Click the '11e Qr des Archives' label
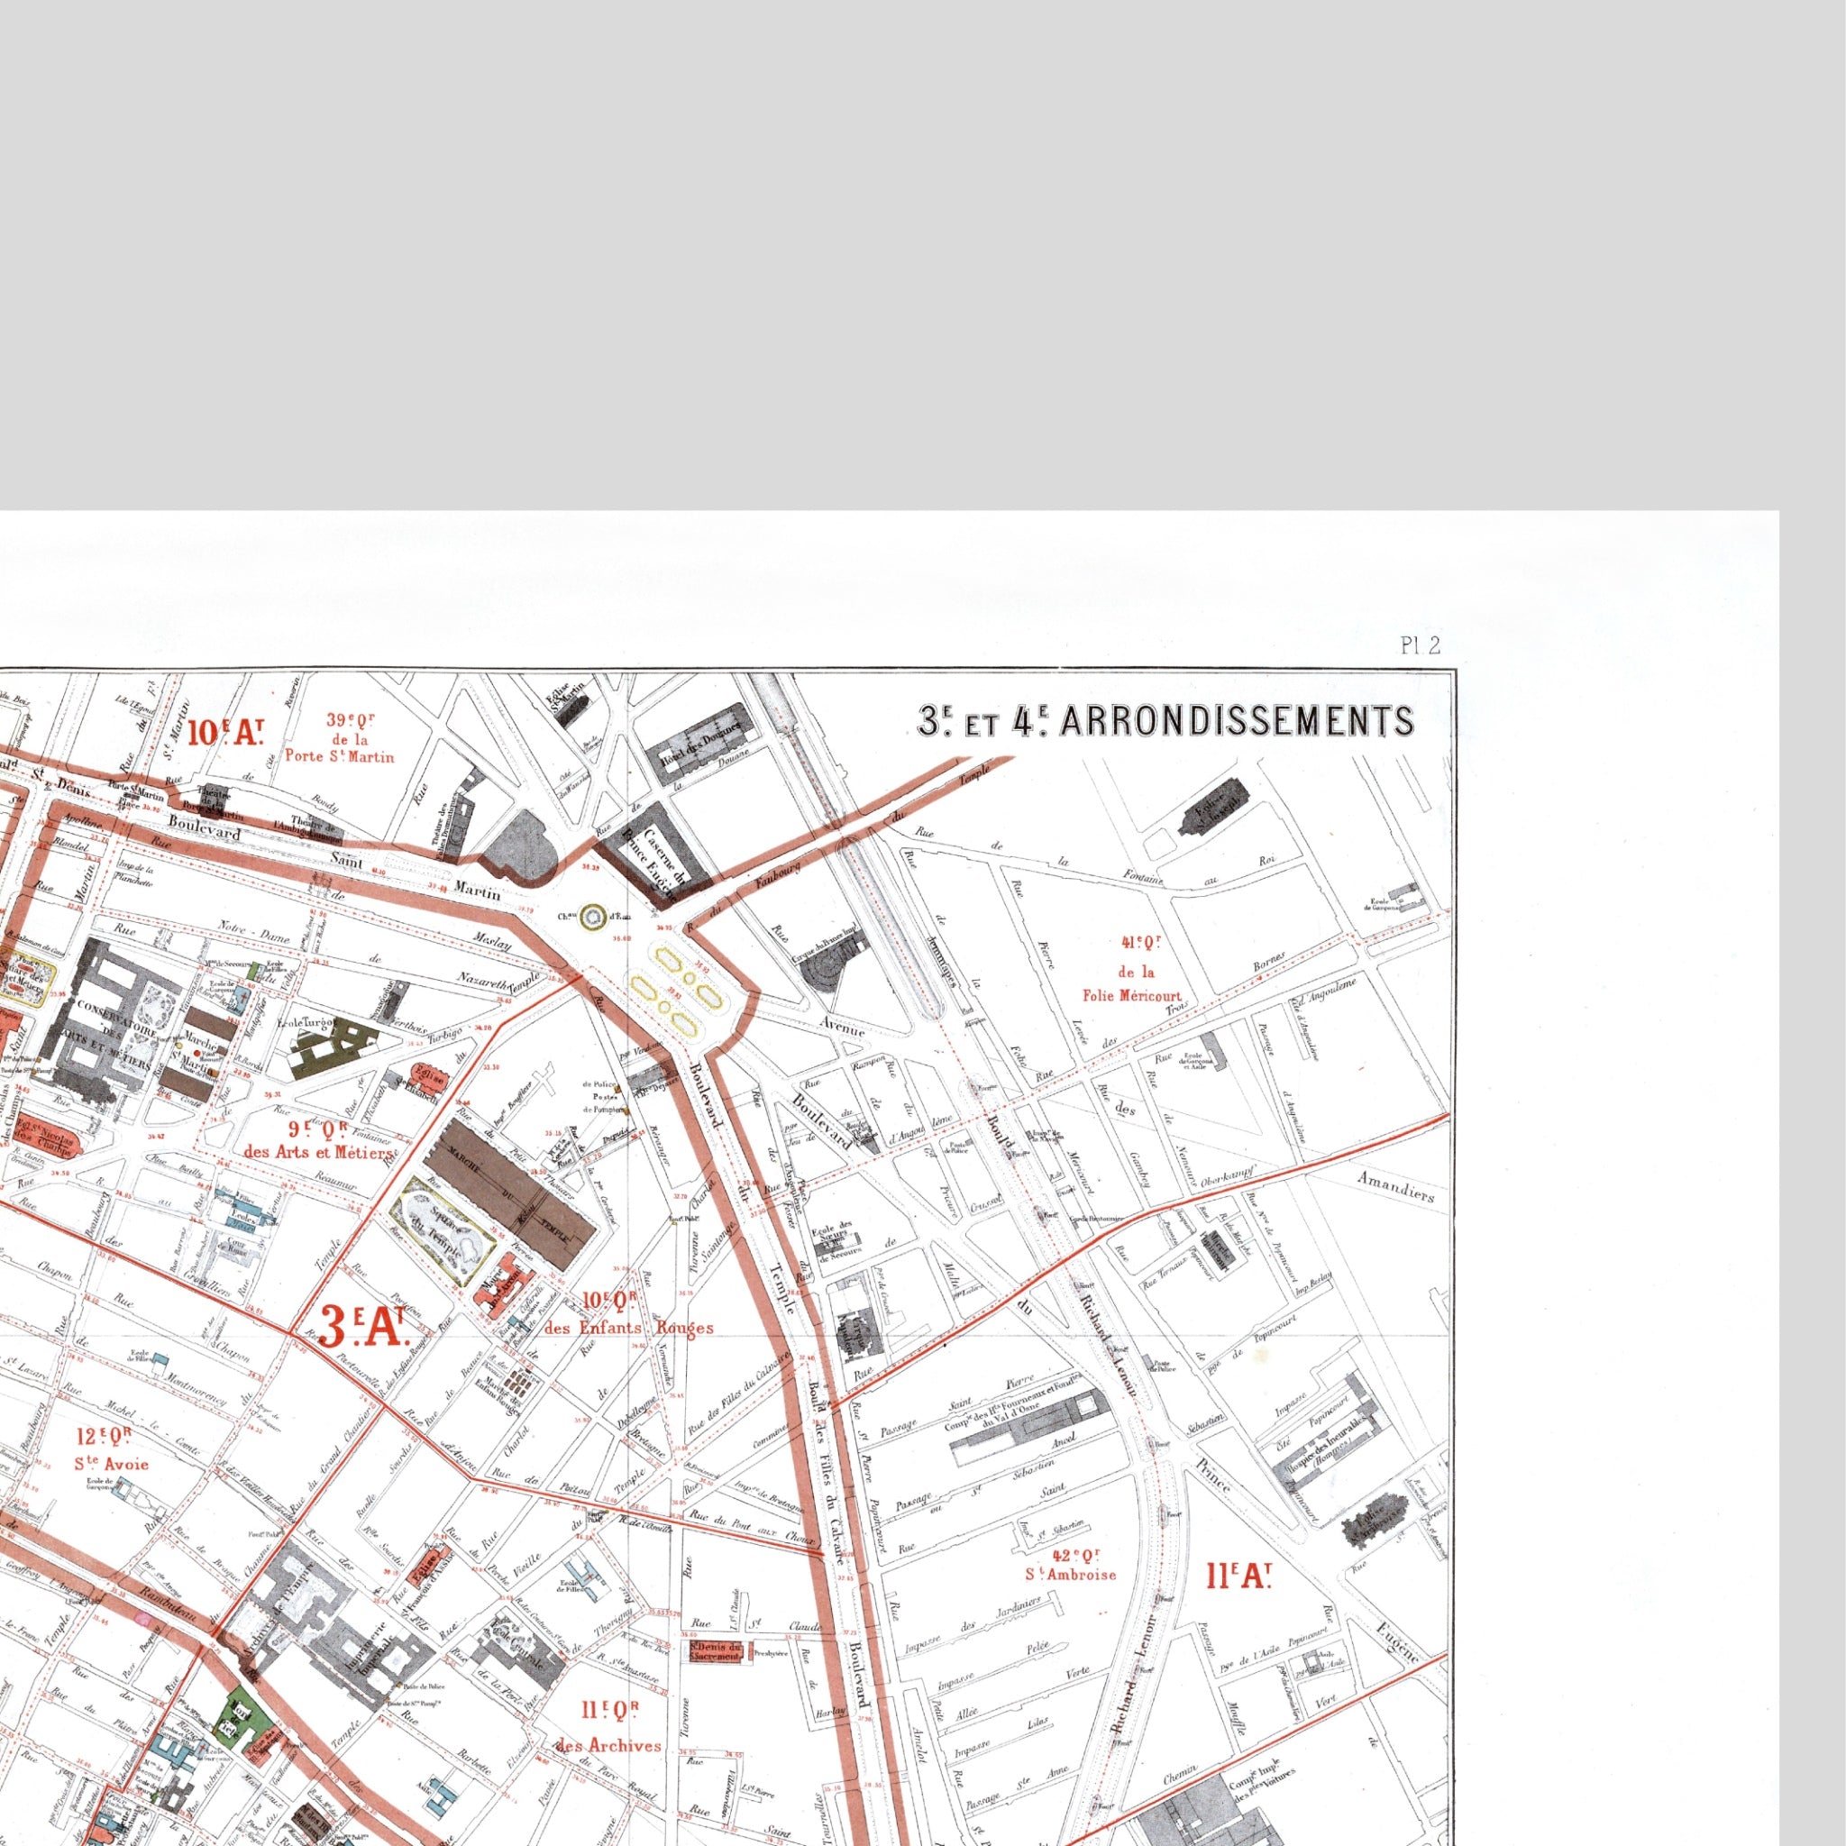The image size is (1846, 1846). tap(608, 1728)
